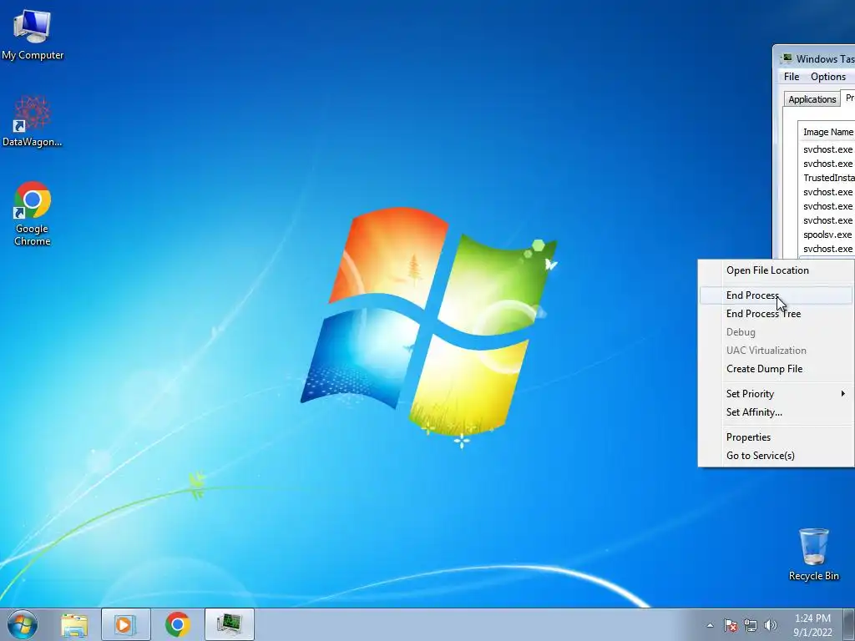Open the clock showing 1:24 PM
Screen dimensions: 855x641
tap(812, 625)
